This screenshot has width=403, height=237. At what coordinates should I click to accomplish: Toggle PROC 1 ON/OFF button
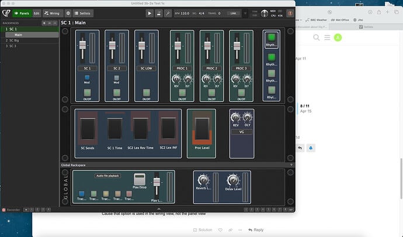pos(182,93)
